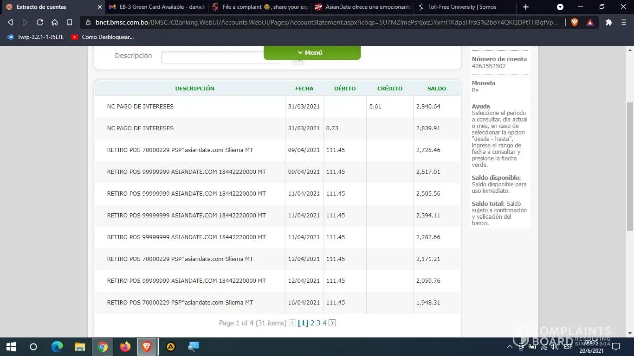Switch to EB-3 Green Card Gmail tab
This screenshot has height=356, width=634.
pyautogui.click(x=157, y=7)
